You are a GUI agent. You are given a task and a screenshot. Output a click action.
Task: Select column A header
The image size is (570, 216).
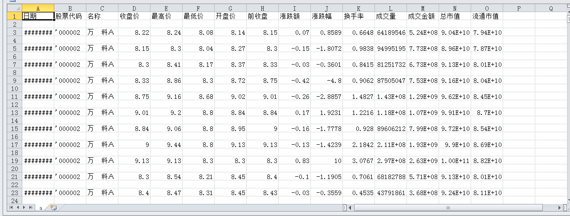pyautogui.click(x=38, y=8)
